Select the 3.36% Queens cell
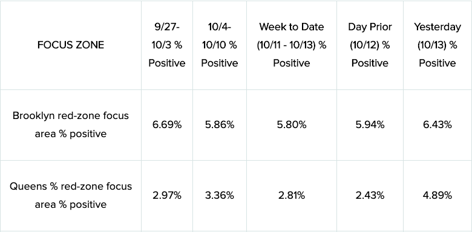 [x=220, y=196]
